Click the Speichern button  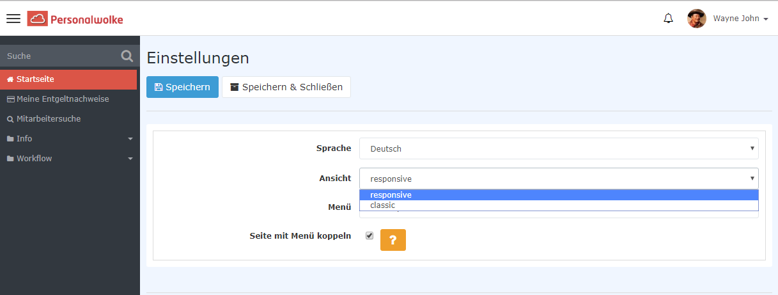tap(182, 87)
